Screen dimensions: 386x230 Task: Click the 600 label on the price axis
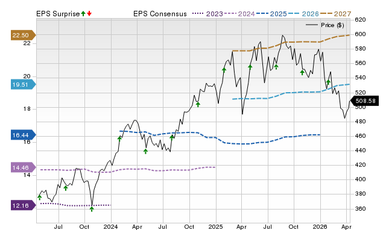tap(360, 34)
